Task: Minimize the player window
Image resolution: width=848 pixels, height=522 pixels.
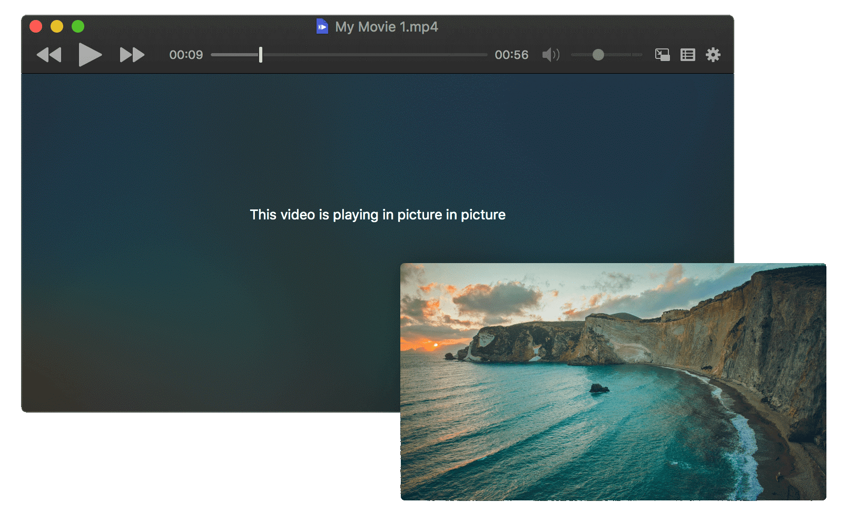Action: click(57, 26)
